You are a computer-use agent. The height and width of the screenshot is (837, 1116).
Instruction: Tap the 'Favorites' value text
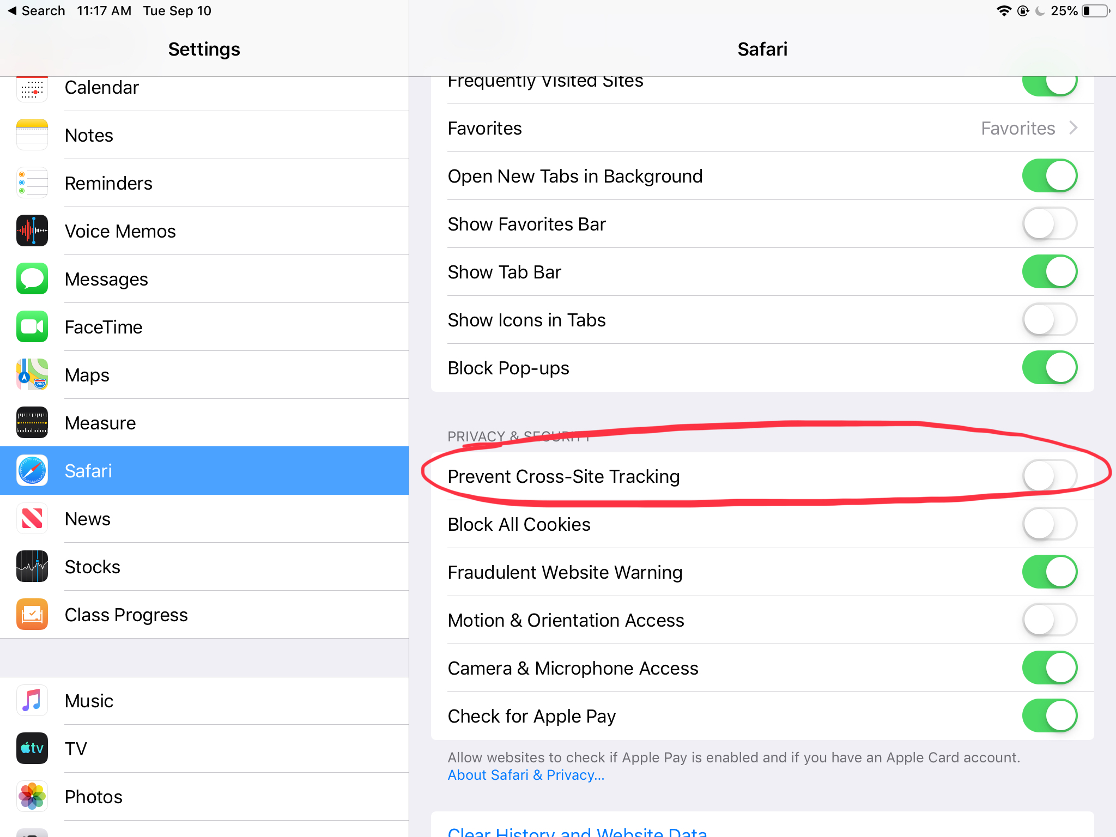click(1018, 128)
